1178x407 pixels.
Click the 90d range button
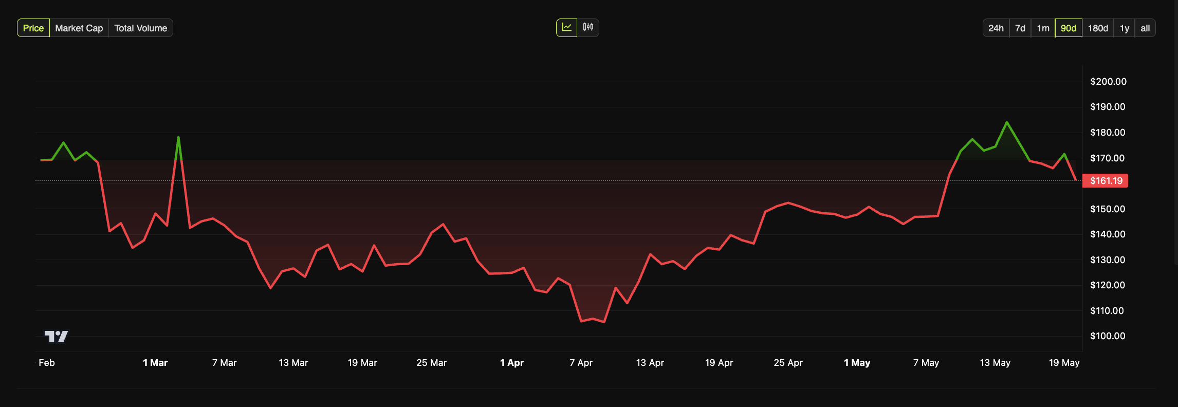point(1068,28)
